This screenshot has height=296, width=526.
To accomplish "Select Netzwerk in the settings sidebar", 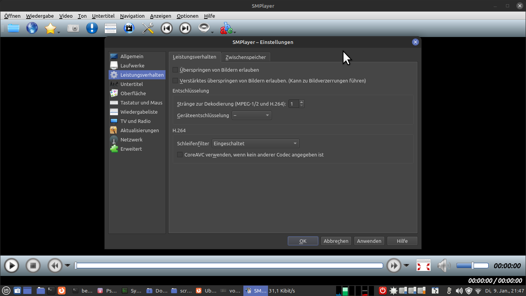I will pos(137,140).
